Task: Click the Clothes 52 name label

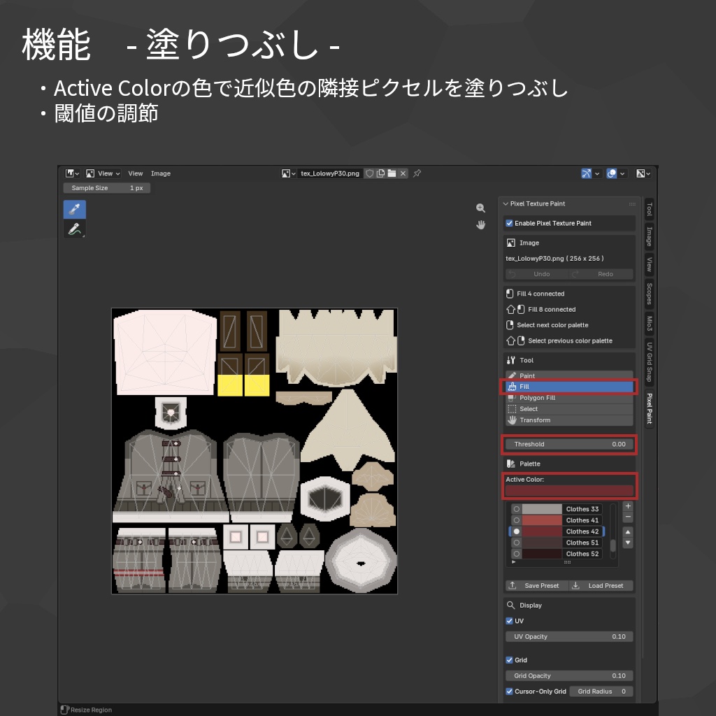Action: 582,554
